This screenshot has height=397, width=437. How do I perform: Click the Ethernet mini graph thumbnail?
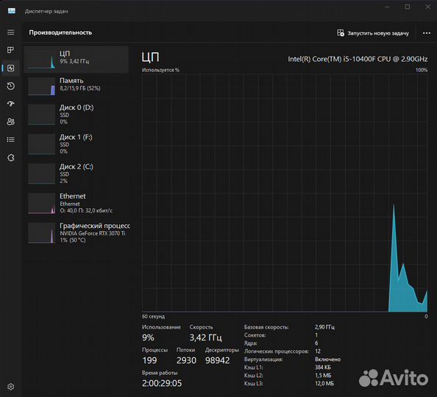41,204
